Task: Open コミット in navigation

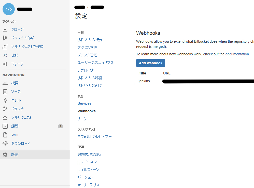Action: [x=16, y=100]
